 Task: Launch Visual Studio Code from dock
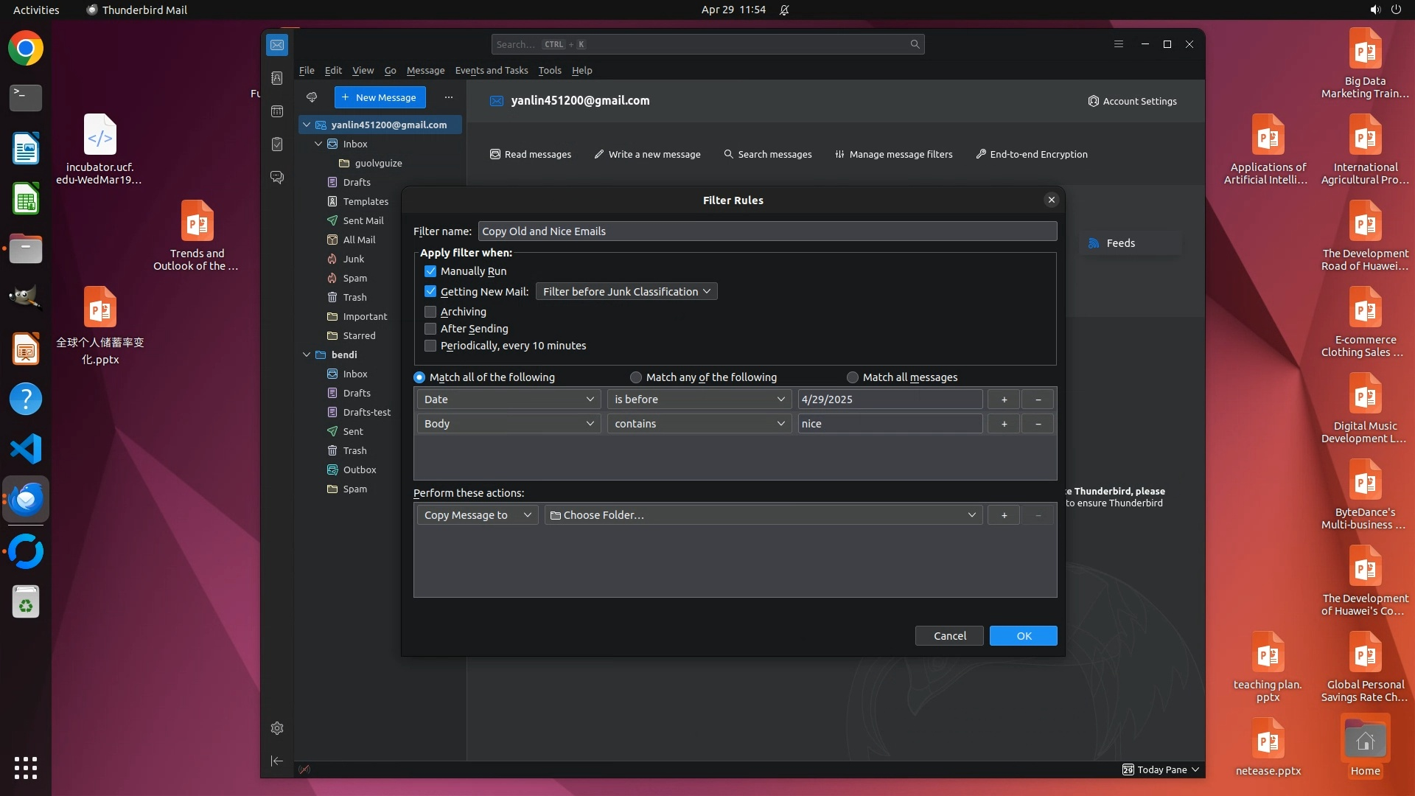click(x=26, y=449)
